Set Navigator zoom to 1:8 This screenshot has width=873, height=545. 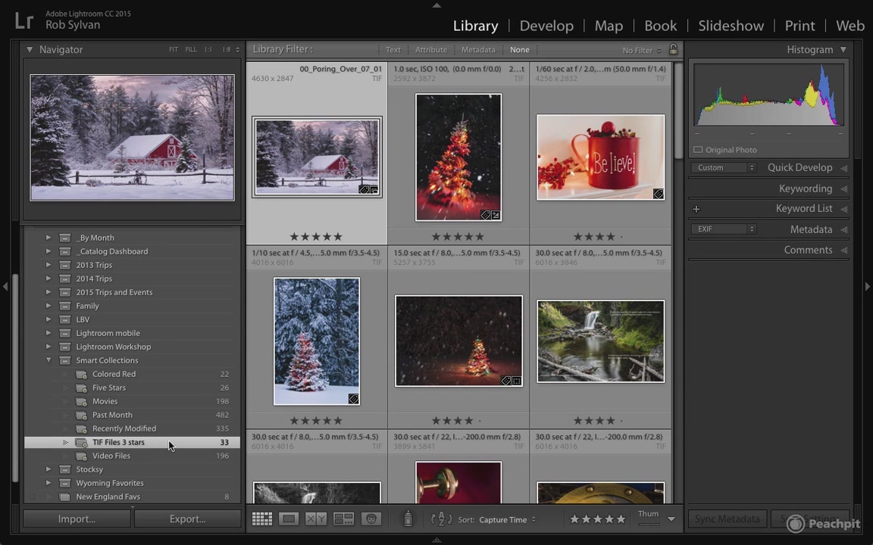click(x=226, y=49)
